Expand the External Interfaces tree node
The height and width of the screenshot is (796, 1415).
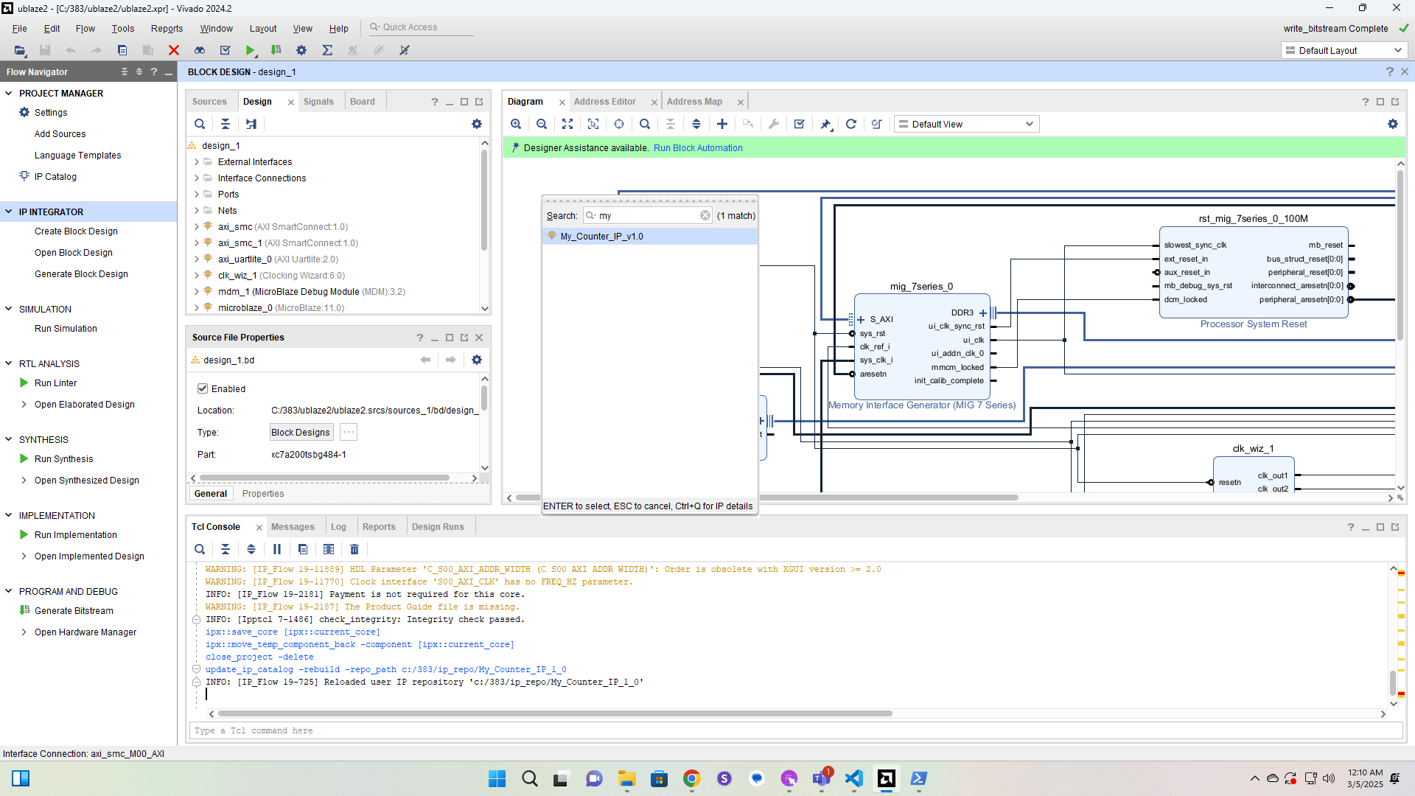(197, 162)
